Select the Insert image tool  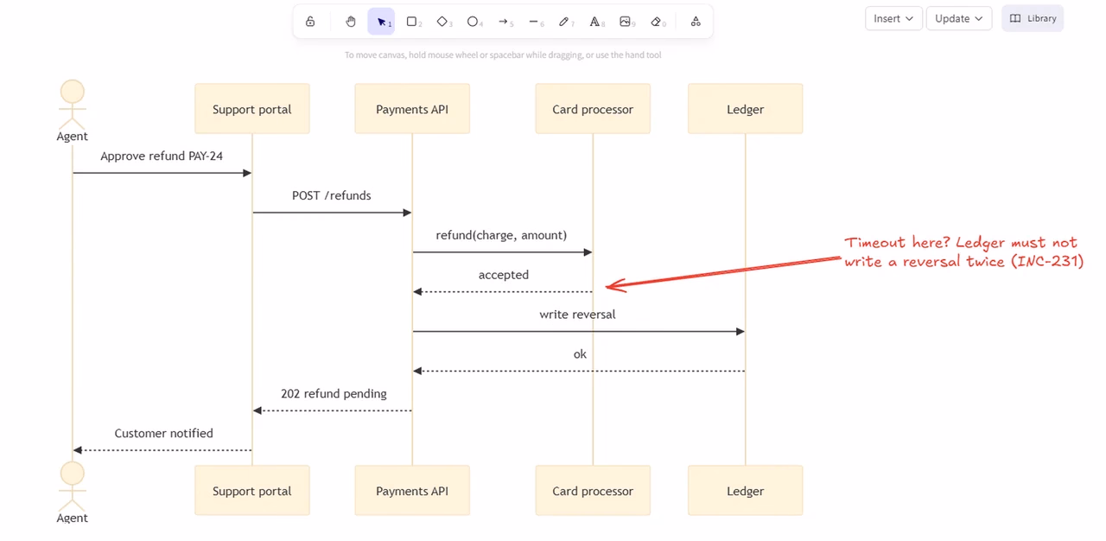[626, 22]
